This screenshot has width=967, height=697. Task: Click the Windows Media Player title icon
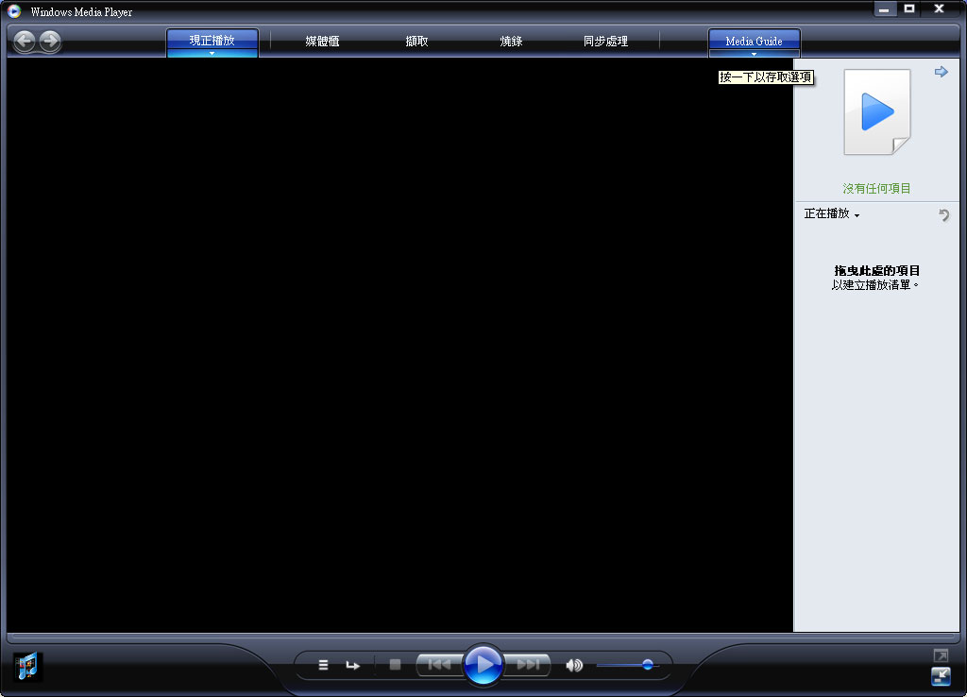14,11
